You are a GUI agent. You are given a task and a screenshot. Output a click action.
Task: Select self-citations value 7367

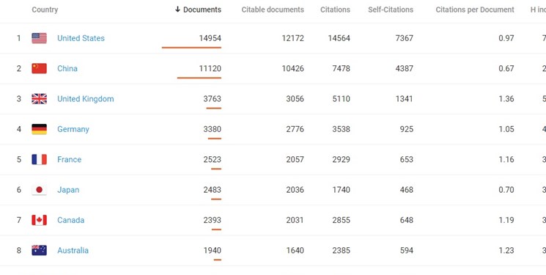pos(405,38)
